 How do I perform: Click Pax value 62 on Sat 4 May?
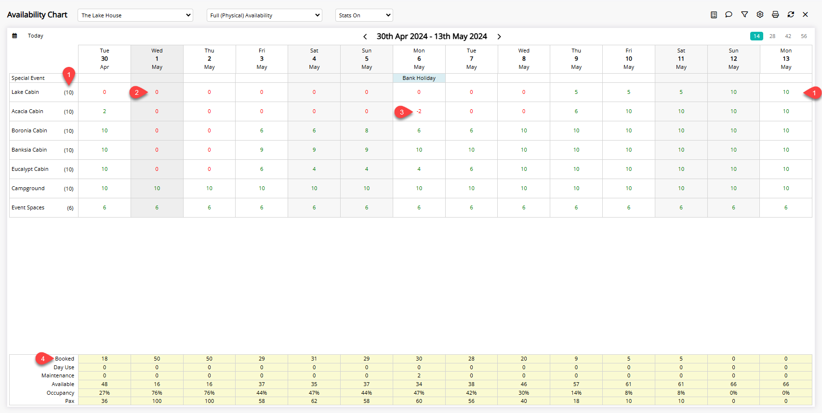314,401
